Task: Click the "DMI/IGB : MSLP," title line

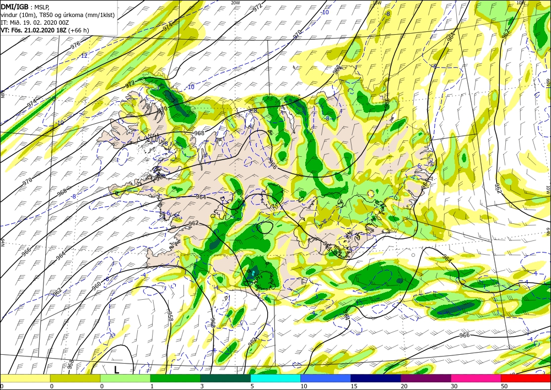Action: coord(25,7)
